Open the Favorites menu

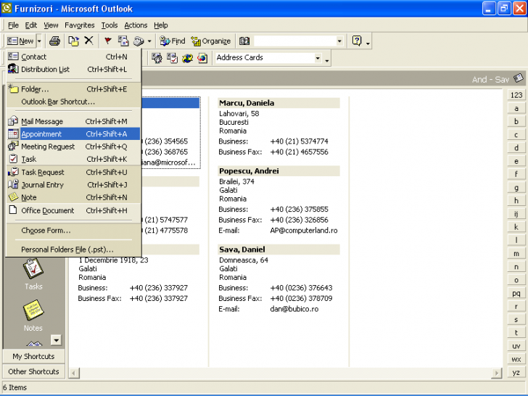tap(80, 25)
